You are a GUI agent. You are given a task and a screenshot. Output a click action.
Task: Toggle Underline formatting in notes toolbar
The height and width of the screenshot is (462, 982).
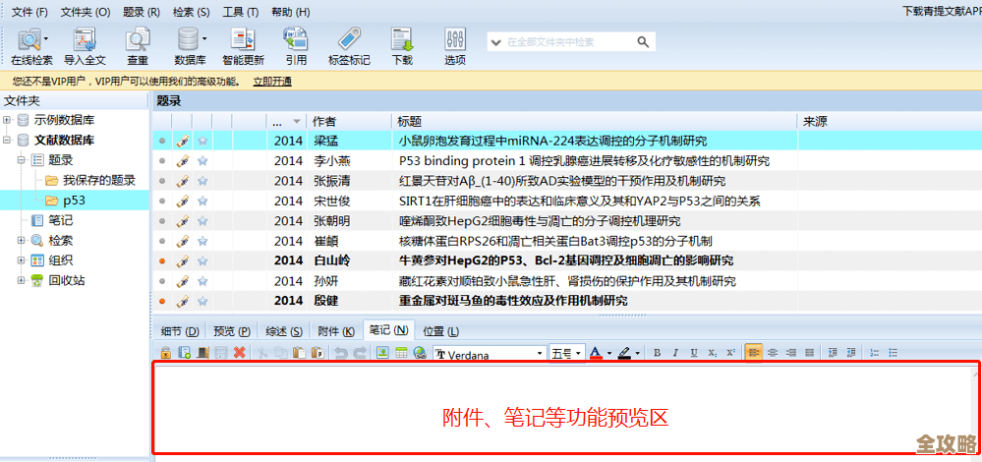tap(694, 353)
